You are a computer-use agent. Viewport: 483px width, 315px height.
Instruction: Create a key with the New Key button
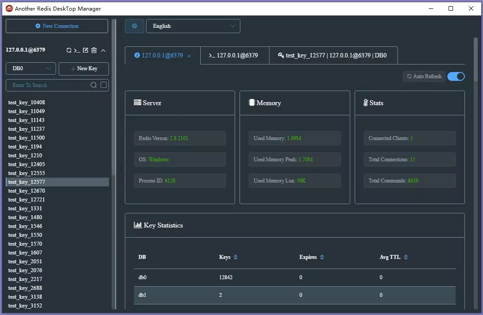click(x=83, y=68)
